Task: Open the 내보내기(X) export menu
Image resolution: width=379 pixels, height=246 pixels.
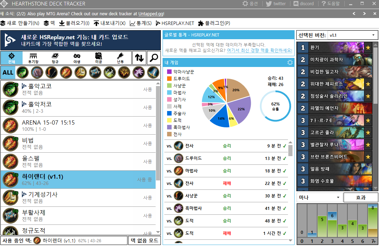Action: pos(109,23)
